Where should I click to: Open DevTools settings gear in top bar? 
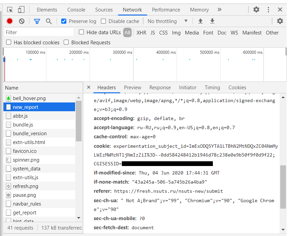[256, 9]
